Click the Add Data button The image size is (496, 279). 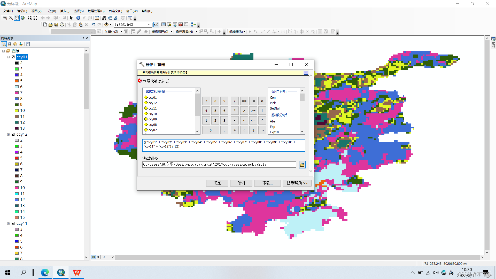tap(106, 25)
